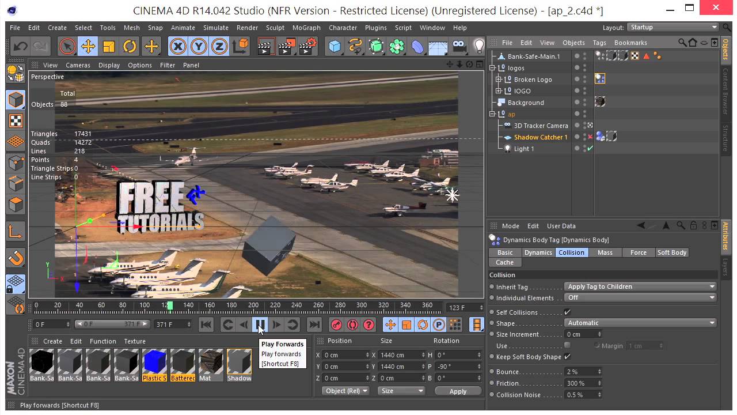Screen dimensions: 737x415
Task: Activate the Enable Snap magnet icon
Action: (x=16, y=258)
